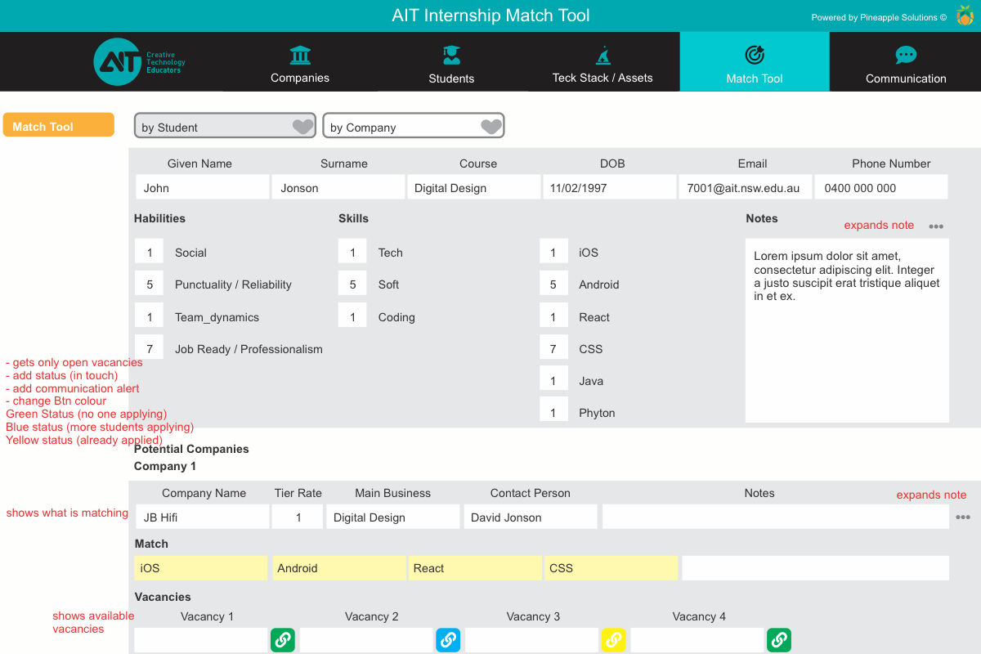This screenshot has width=981, height=654.
Task: Open the green link icon for Vacancy 4
Action: click(x=778, y=640)
